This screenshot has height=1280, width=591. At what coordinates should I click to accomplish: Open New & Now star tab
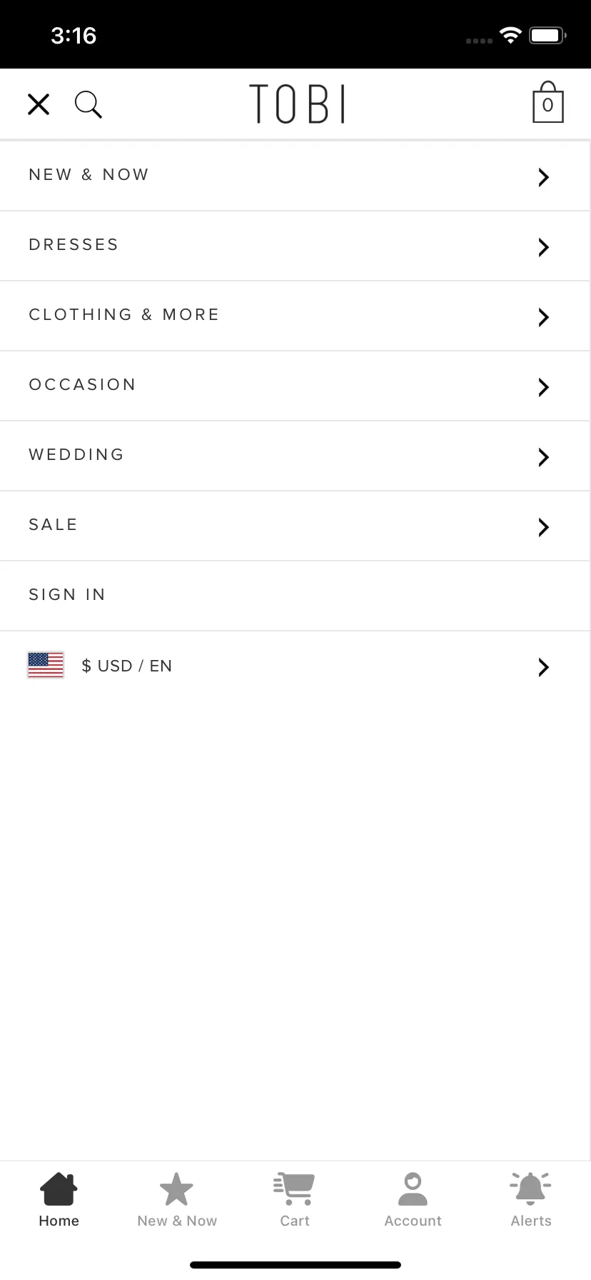click(176, 1189)
